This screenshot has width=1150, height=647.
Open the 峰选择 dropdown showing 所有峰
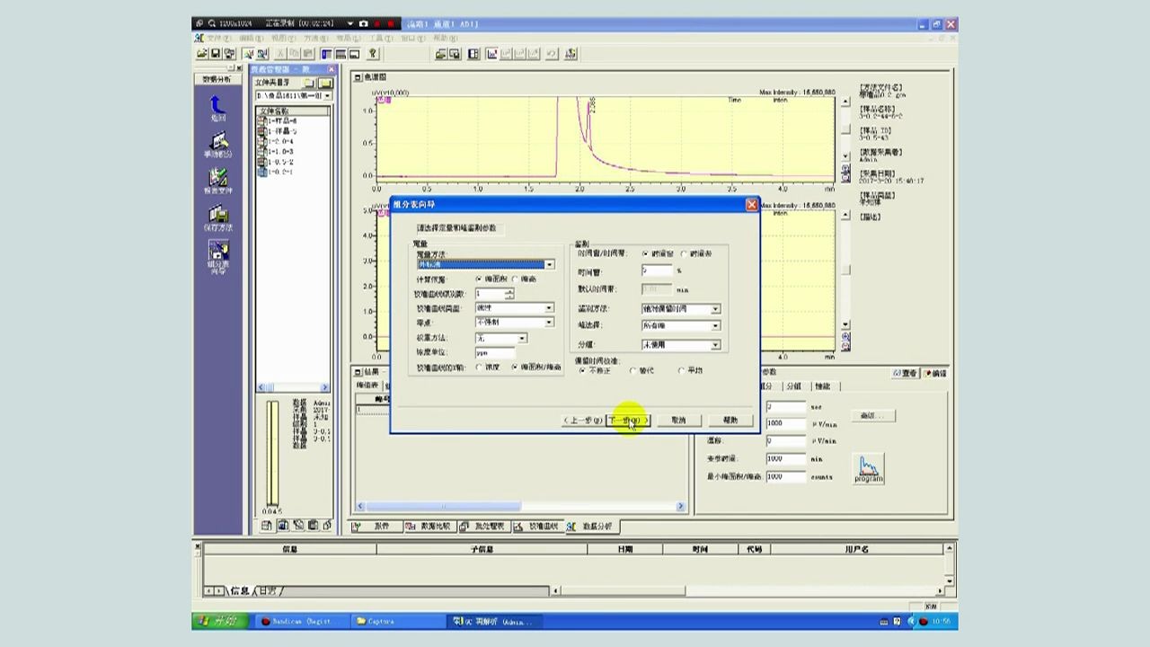coord(715,324)
